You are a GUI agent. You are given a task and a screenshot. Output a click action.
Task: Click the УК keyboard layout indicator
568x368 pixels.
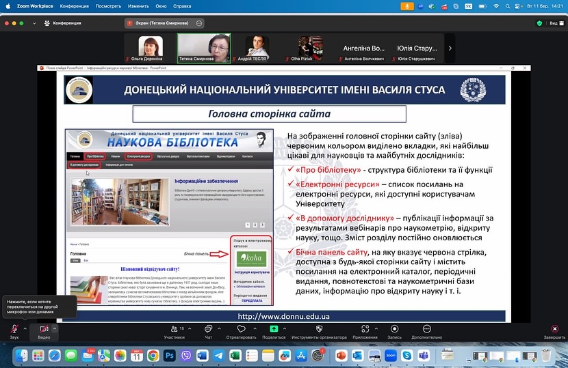click(x=468, y=6)
